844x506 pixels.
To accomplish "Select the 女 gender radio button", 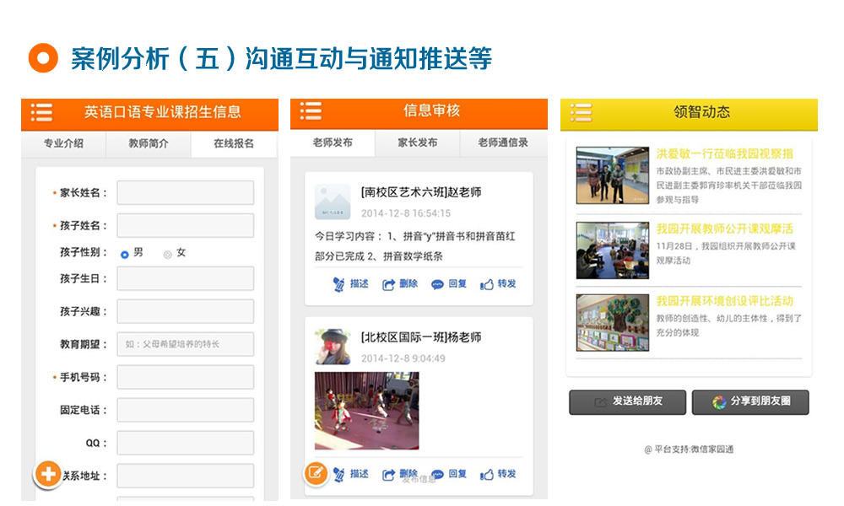I will click(167, 254).
